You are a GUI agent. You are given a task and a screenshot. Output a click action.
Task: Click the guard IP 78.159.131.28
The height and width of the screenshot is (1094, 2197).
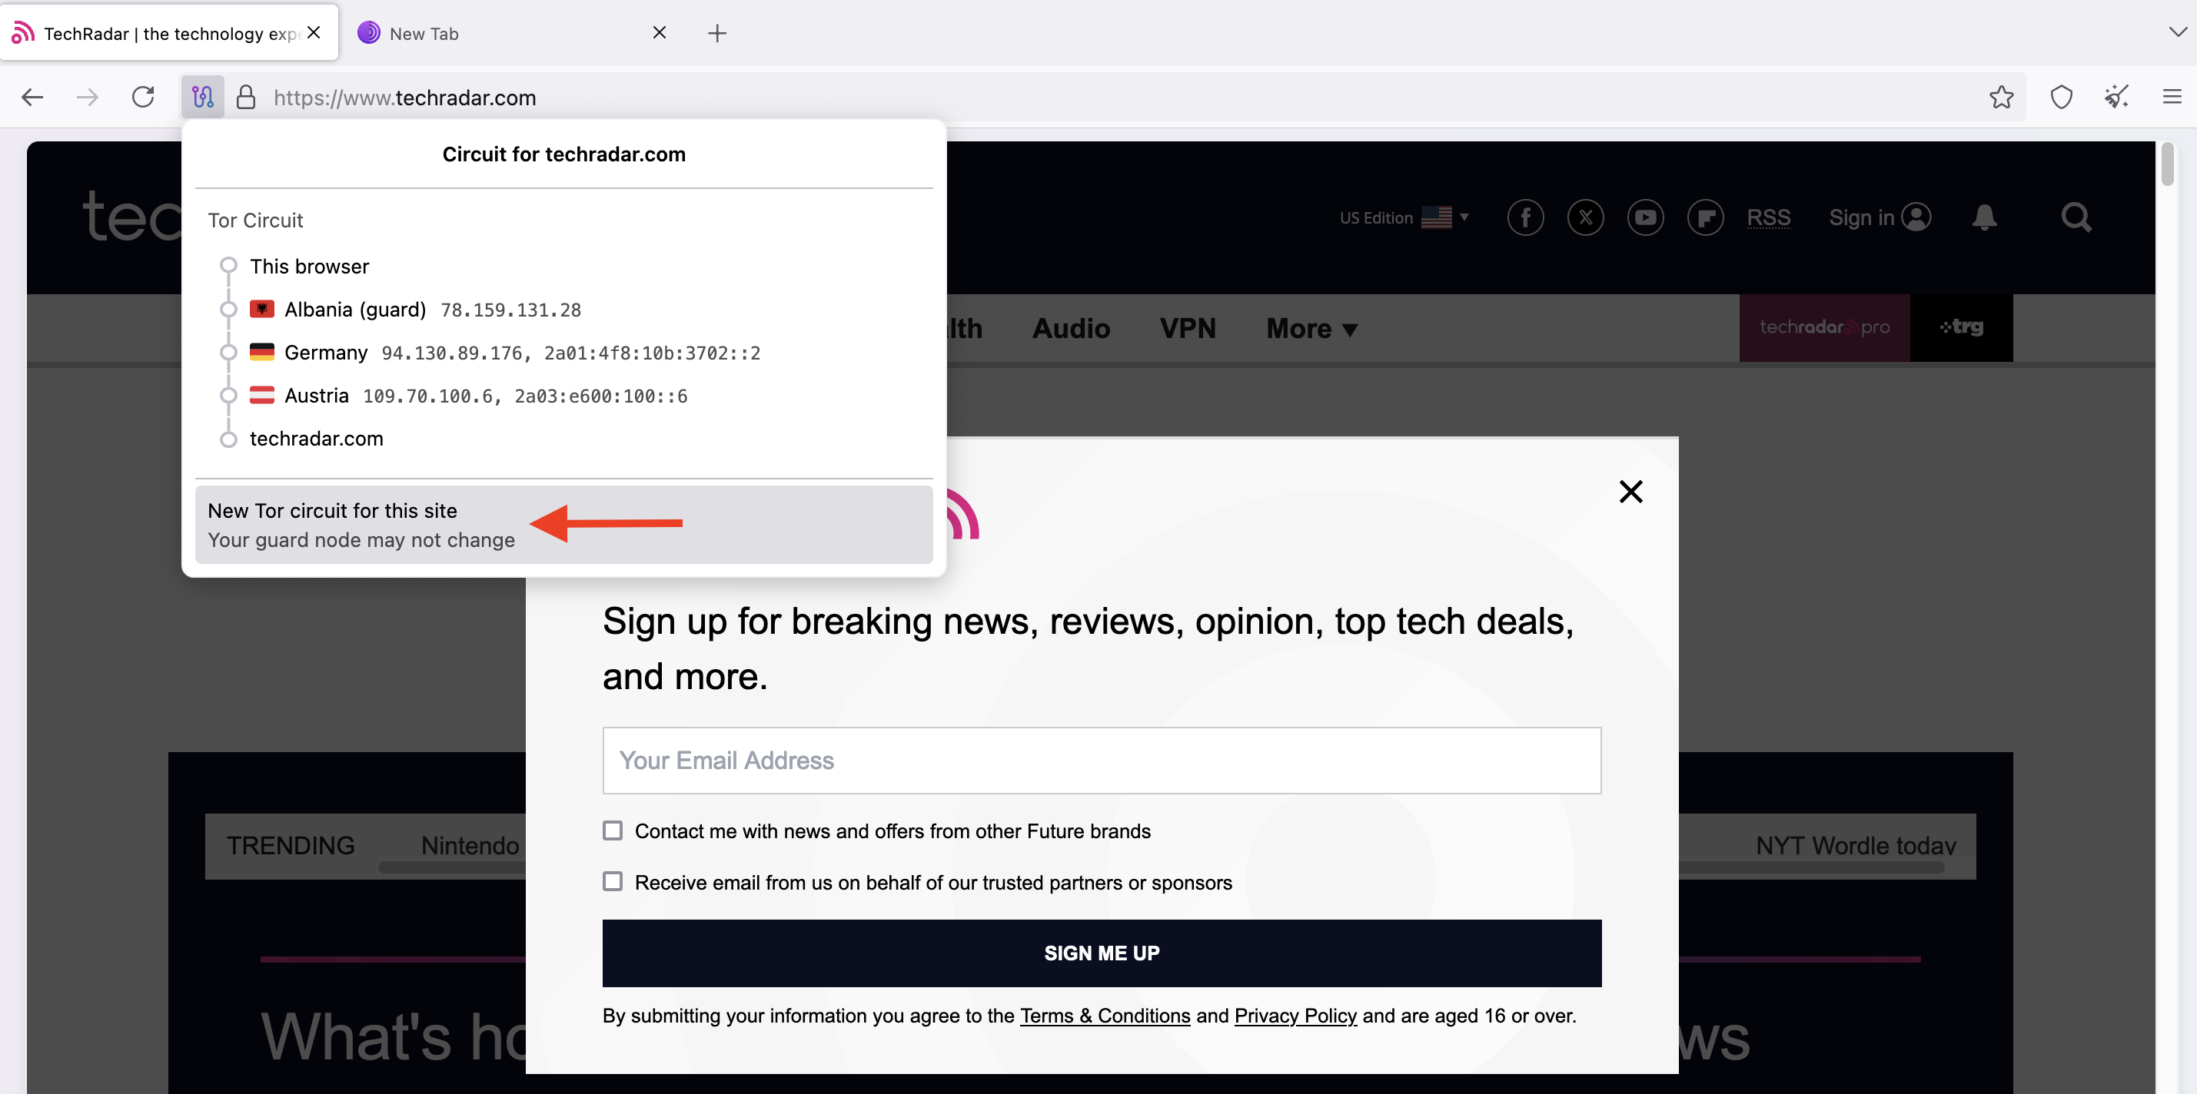511,310
